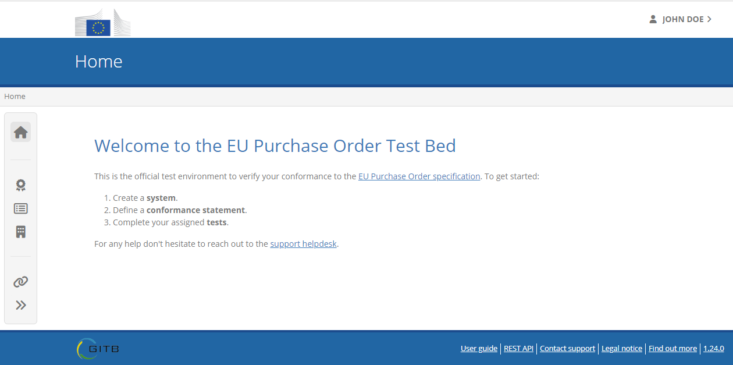Screen dimensions: 733x365
Task: Open the EU Purchase Order specification link
Action: coord(419,176)
